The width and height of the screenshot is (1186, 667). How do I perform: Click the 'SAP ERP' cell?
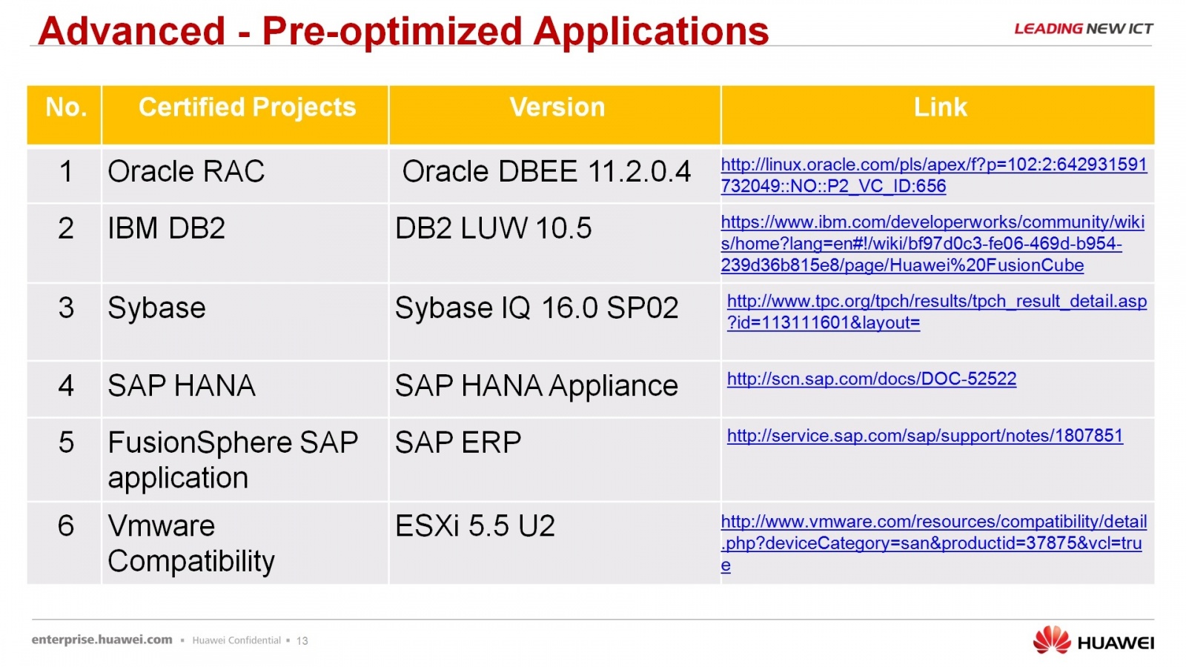(555, 460)
